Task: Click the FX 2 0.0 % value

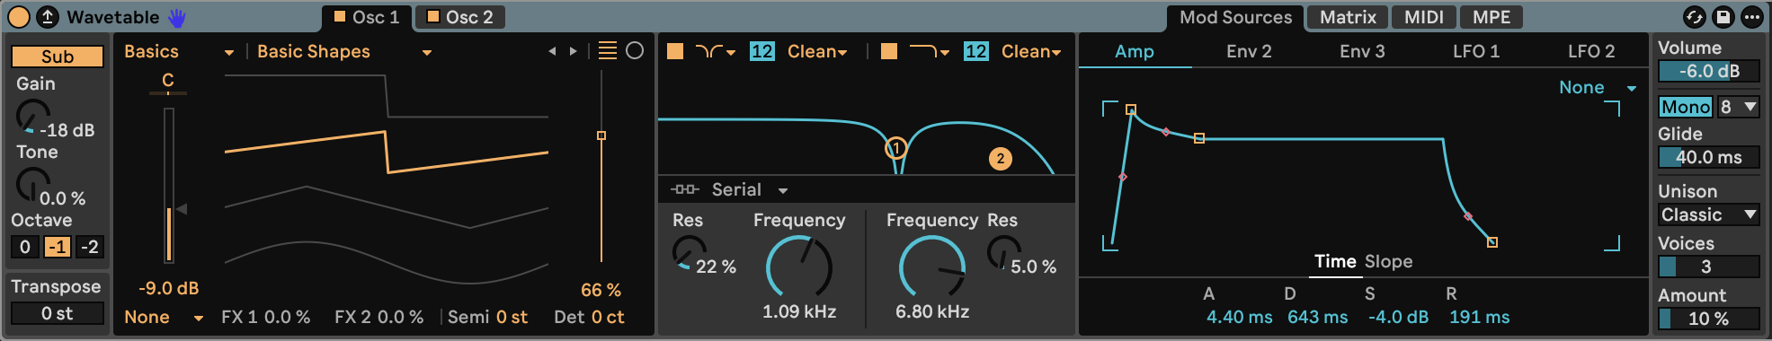Action: [400, 317]
